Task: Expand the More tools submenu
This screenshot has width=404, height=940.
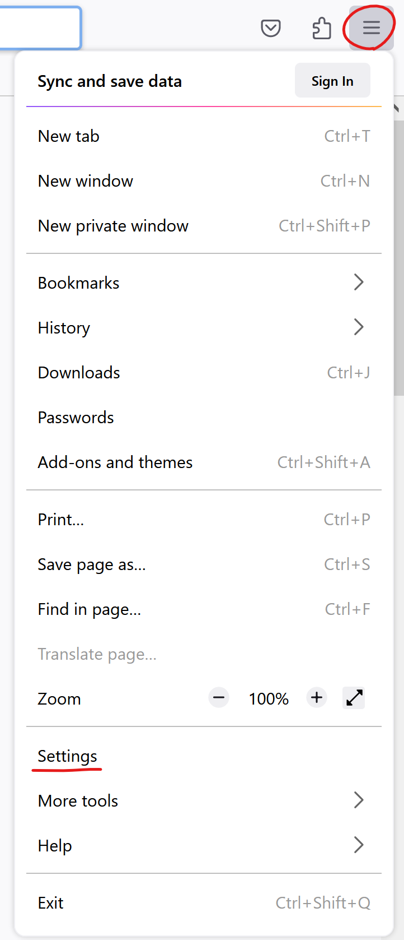Action: point(359,800)
